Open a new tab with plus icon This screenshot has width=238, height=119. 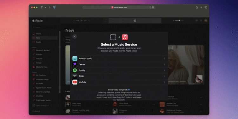coord(201,7)
